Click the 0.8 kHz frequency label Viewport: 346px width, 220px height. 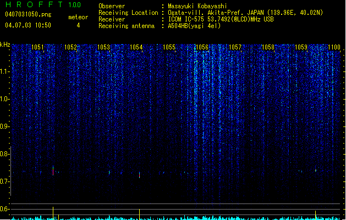5,154
